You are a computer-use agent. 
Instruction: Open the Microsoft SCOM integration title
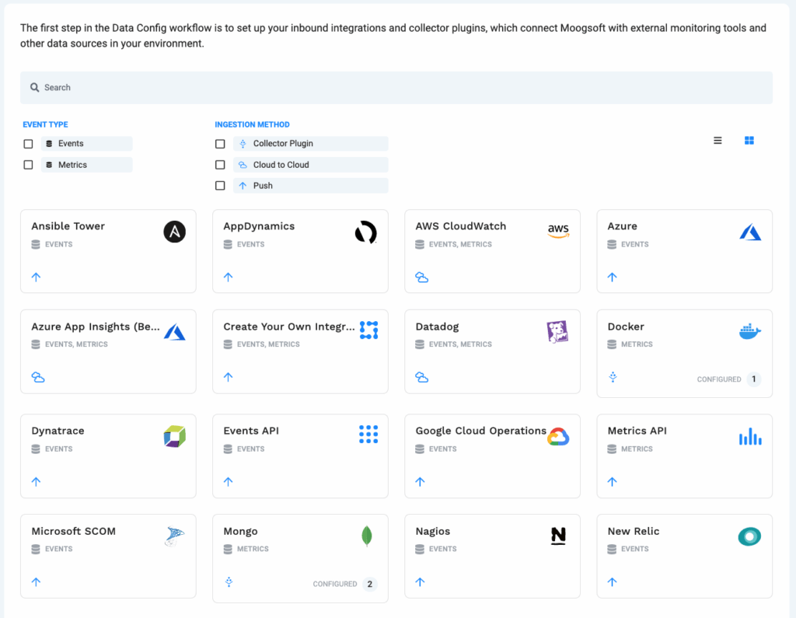[x=74, y=531]
